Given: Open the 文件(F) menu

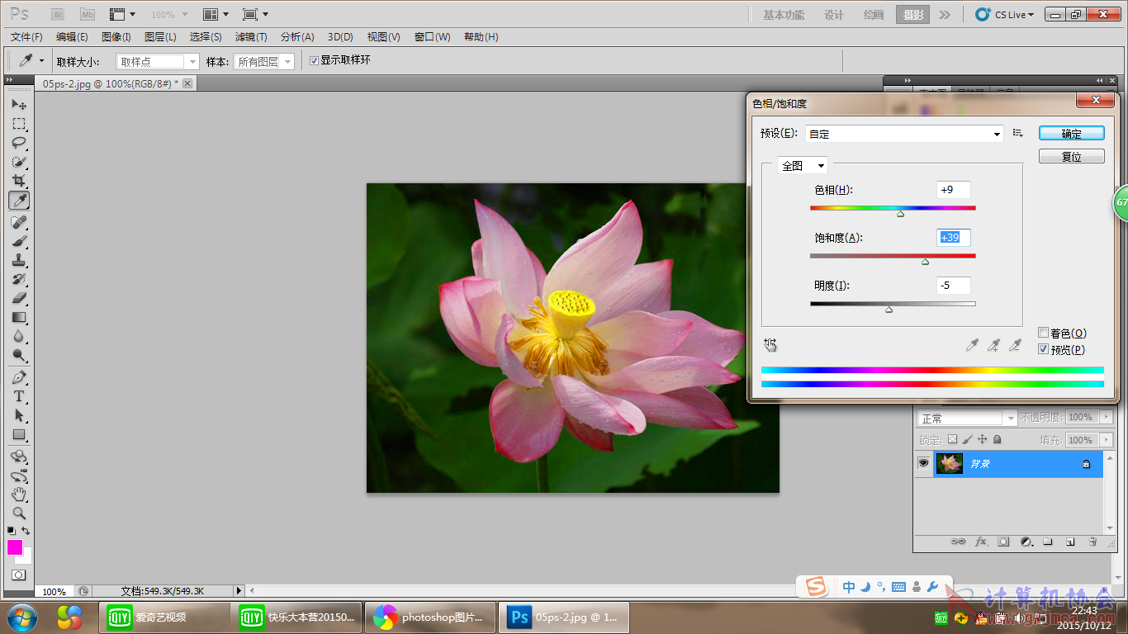Looking at the screenshot, I should pyautogui.click(x=27, y=37).
